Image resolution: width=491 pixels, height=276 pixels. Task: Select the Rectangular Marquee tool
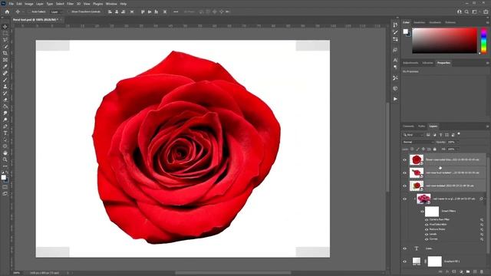[x=5, y=33]
